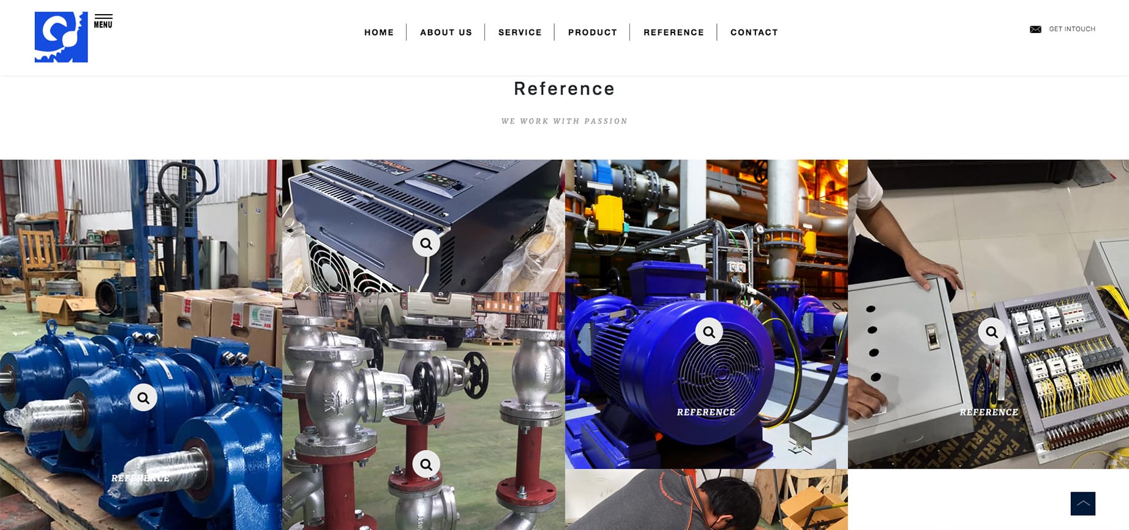Click magnifier on electrical panel photo

pyautogui.click(x=992, y=332)
